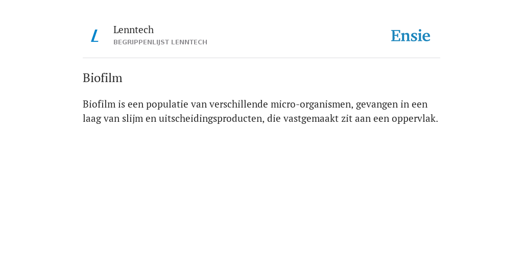
Task: Click the word oppervlak ending the definition
Action: (x=415, y=119)
